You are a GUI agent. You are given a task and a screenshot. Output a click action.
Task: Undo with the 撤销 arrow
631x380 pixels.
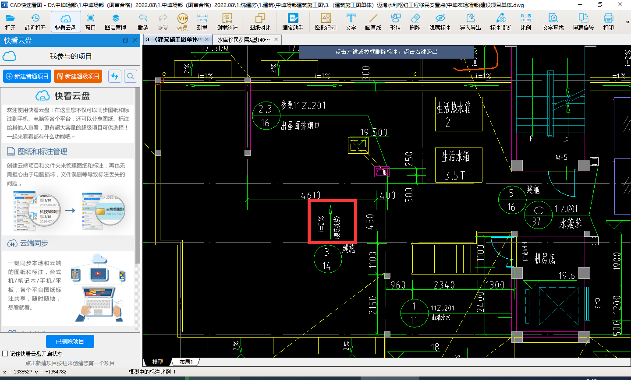coord(143,22)
